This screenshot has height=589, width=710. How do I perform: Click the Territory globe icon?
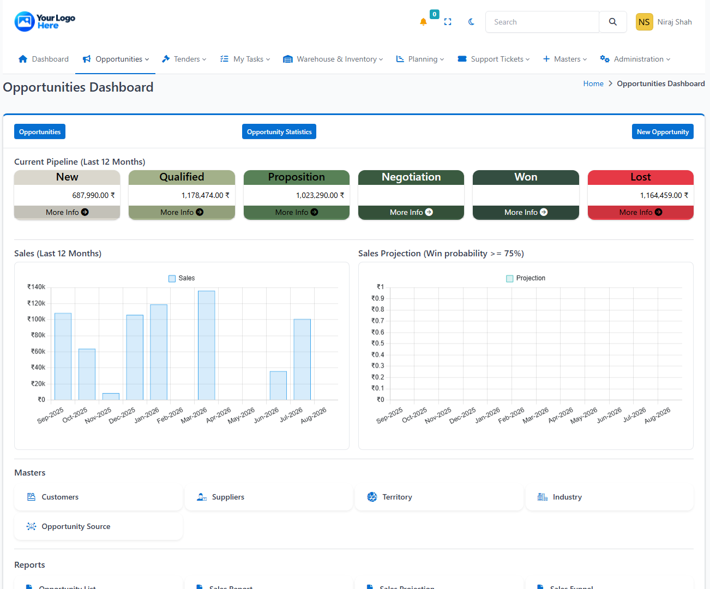[372, 497]
